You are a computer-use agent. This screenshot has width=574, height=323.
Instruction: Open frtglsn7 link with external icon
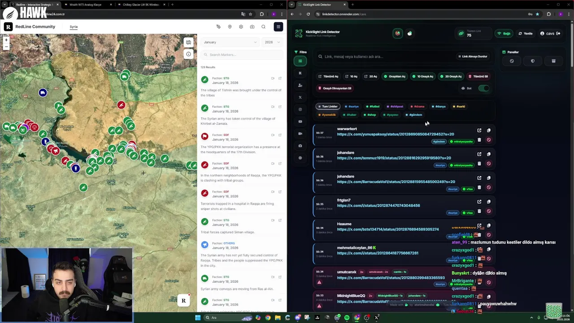479,202
